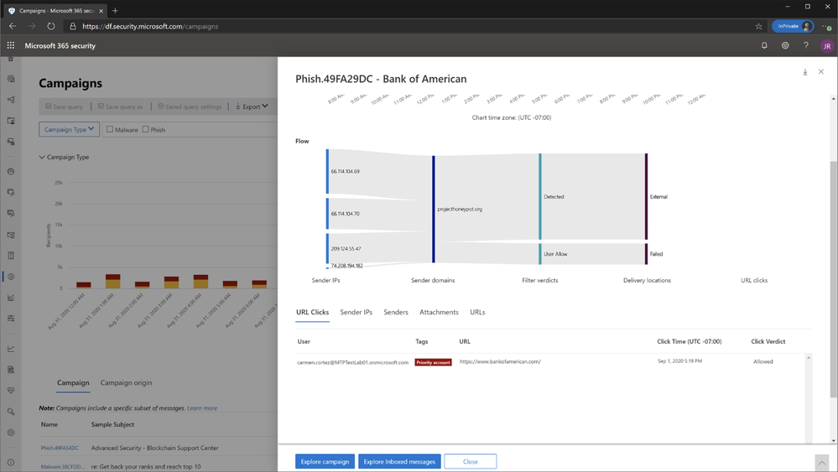Tick the Phish checkbox
Screen dimensions: 838x472
(x=145, y=129)
